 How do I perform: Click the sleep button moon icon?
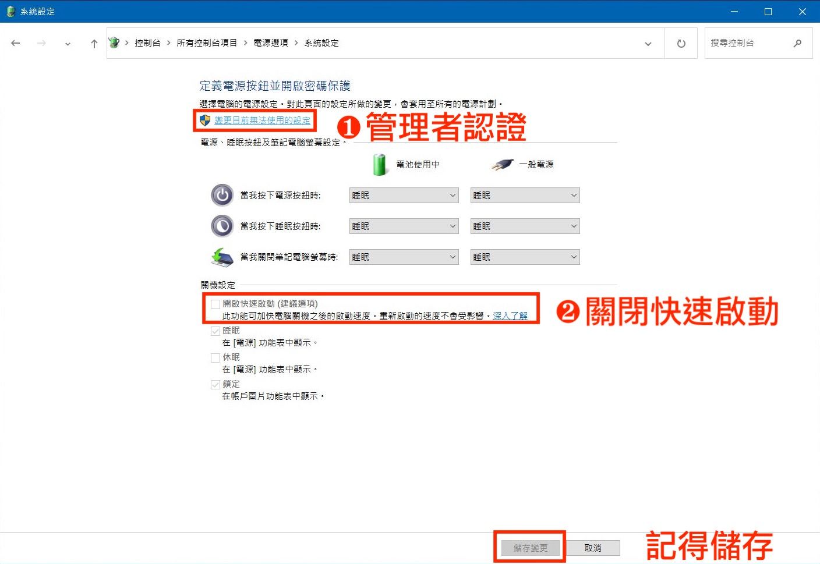click(222, 226)
